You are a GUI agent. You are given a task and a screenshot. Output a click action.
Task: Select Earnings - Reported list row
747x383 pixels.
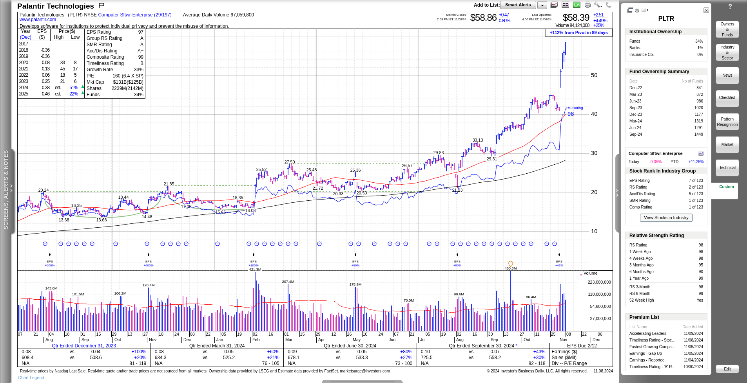[666, 360]
